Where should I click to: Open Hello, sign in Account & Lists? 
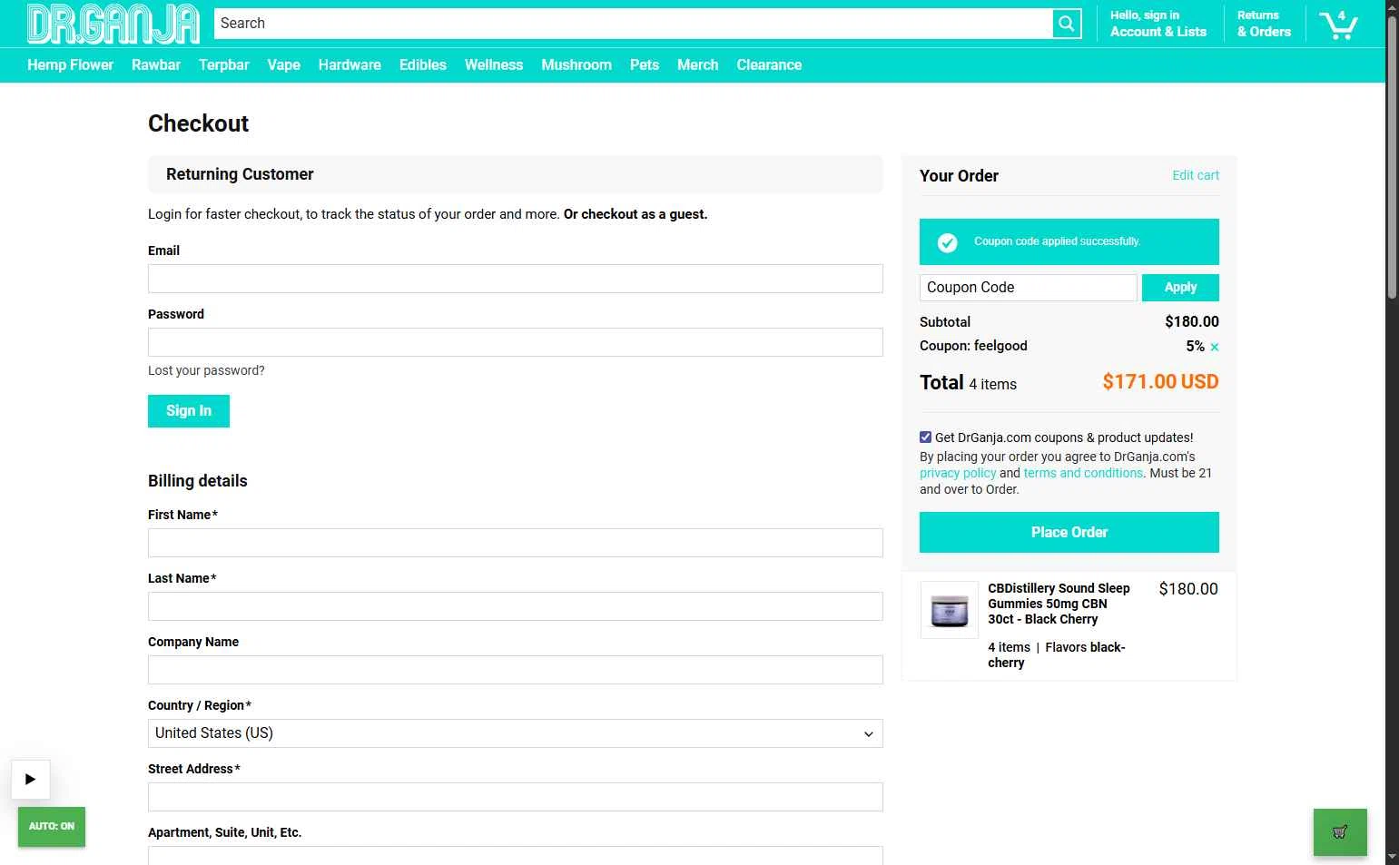pos(1158,24)
